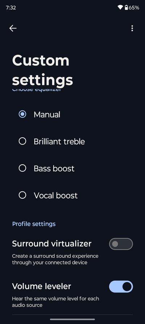Image resolution: width=145 pixels, height=324 pixels.
Task: Tap the Manual option label
Action: click(x=47, y=115)
